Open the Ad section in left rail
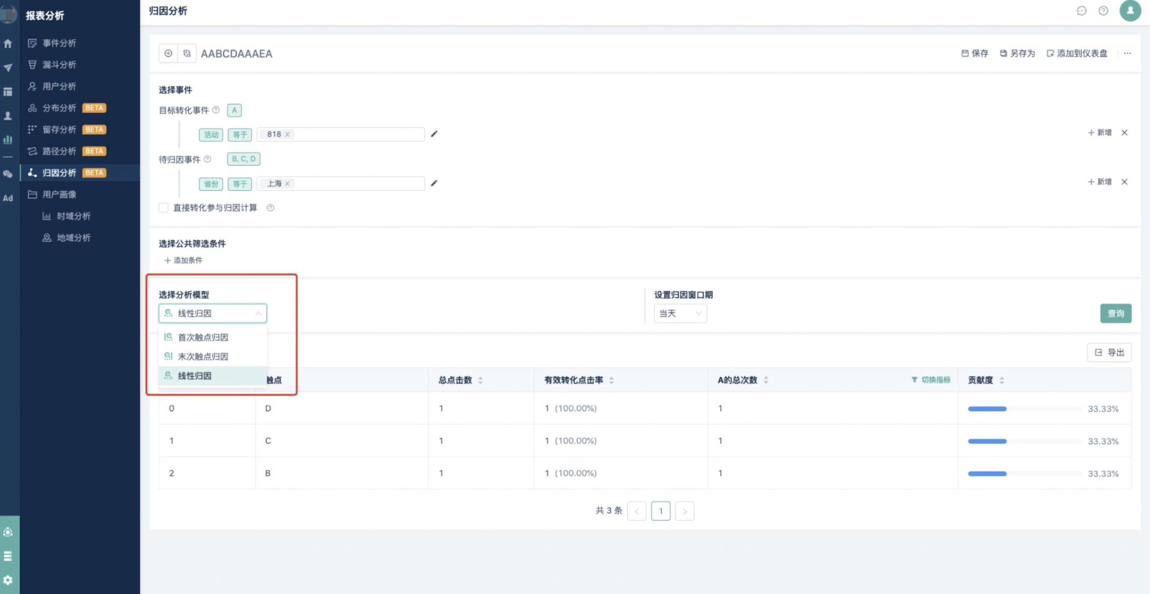Viewport: 1150px width, 594px height. pos(8,198)
